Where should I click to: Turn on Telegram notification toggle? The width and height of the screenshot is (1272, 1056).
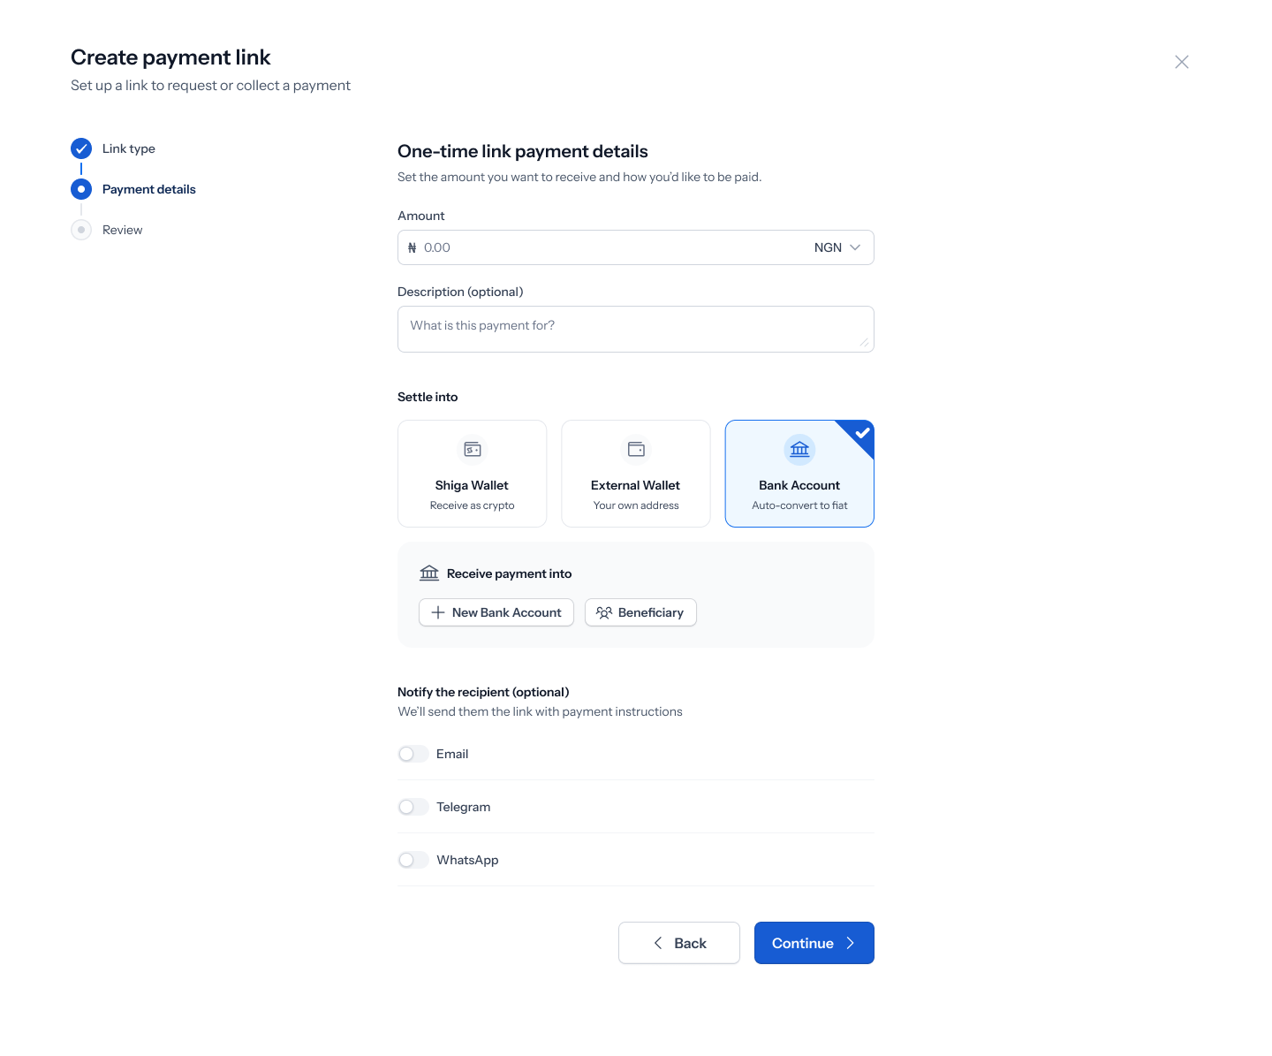coord(413,807)
